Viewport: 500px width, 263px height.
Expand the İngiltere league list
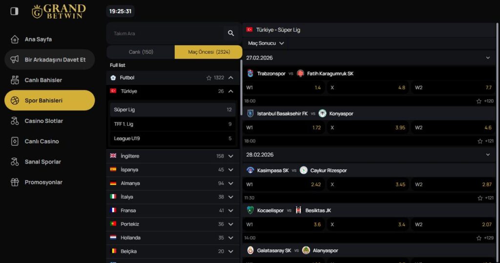230,156
